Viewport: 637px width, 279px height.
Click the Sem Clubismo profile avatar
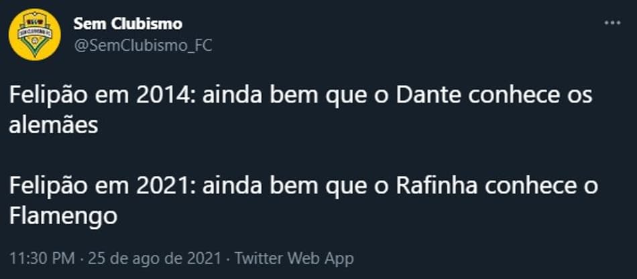[34, 35]
